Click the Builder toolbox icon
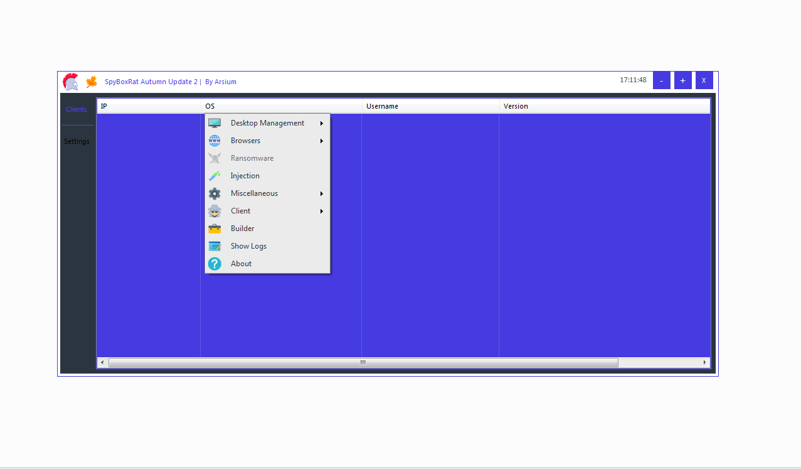801x469 pixels. point(215,229)
